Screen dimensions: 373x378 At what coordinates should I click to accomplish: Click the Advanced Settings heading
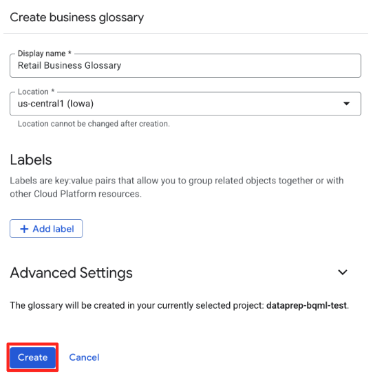pyautogui.click(x=71, y=273)
